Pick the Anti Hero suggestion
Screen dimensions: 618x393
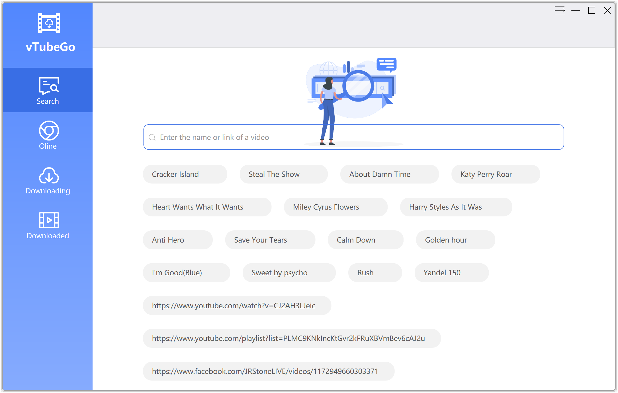coord(178,240)
